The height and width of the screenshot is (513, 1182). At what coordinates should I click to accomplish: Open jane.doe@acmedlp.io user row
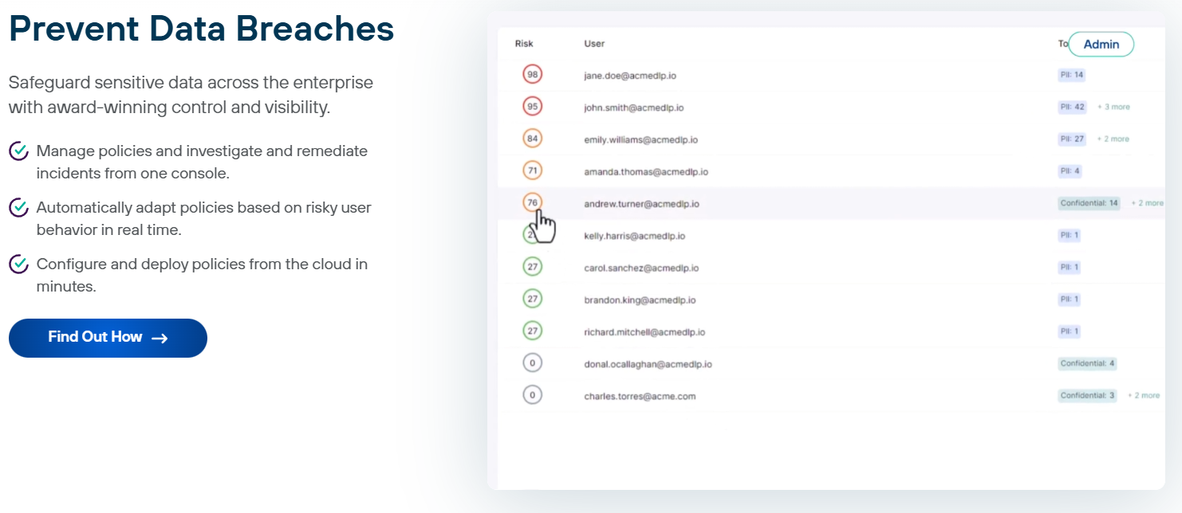click(630, 76)
